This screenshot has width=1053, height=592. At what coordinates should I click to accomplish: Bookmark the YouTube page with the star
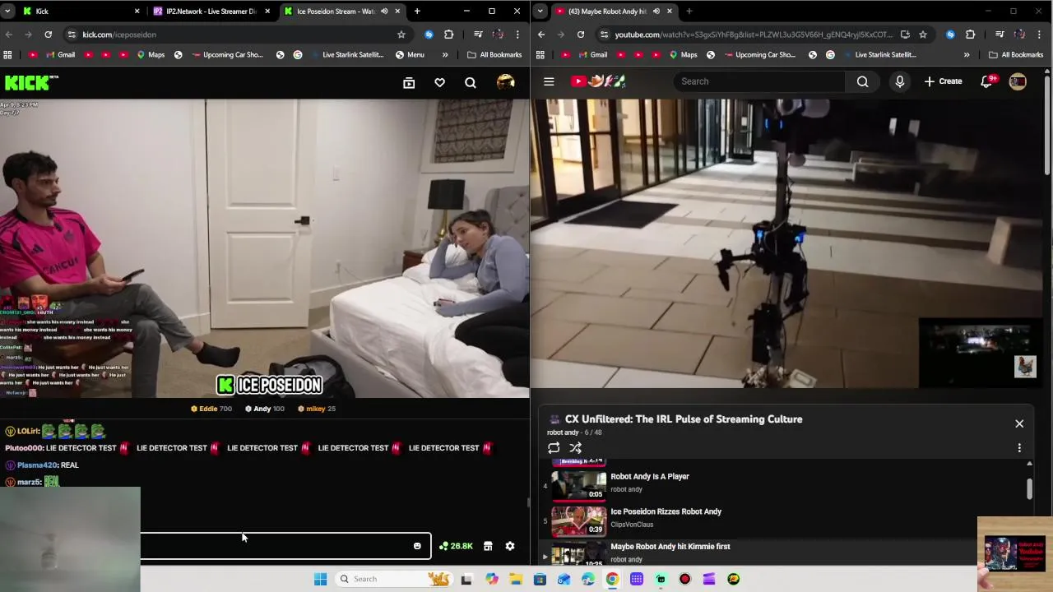(923, 35)
